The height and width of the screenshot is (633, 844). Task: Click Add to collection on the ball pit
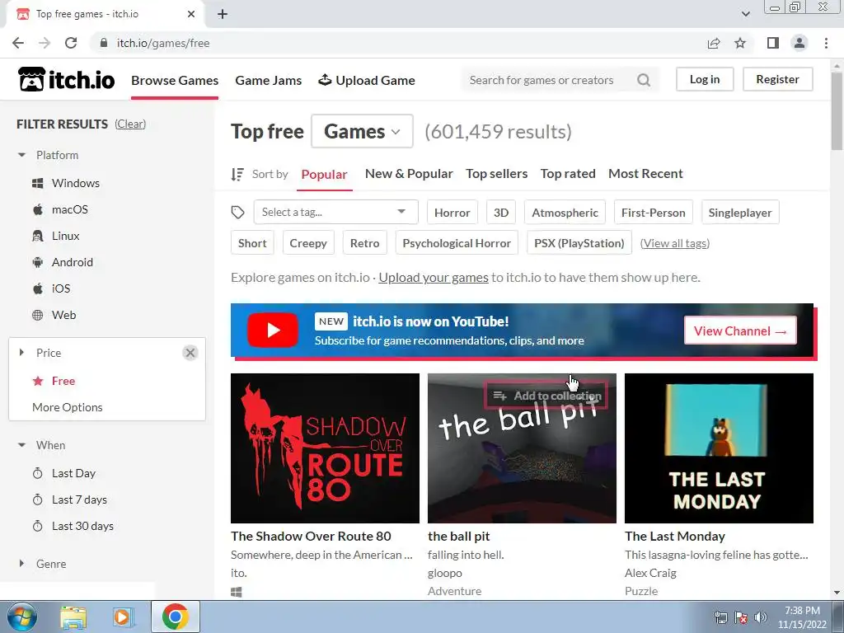pyautogui.click(x=546, y=396)
